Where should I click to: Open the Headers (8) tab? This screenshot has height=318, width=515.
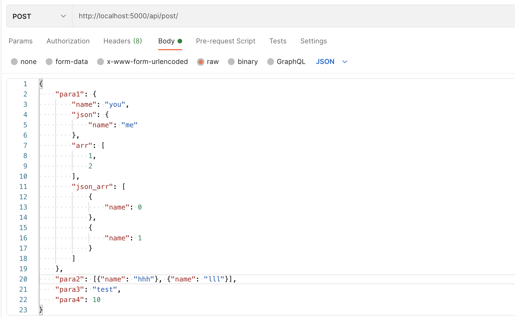coord(122,41)
